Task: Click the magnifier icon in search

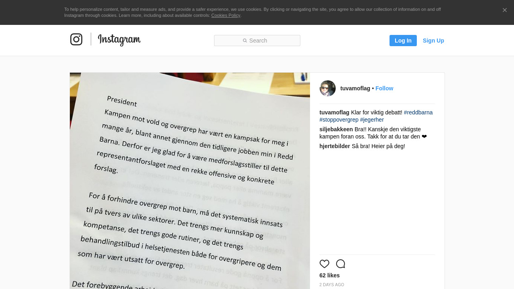Action: pyautogui.click(x=245, y=41)
